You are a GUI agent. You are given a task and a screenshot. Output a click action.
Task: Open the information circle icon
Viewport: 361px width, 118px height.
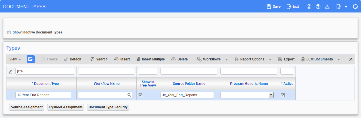click(x=309, y=7)
